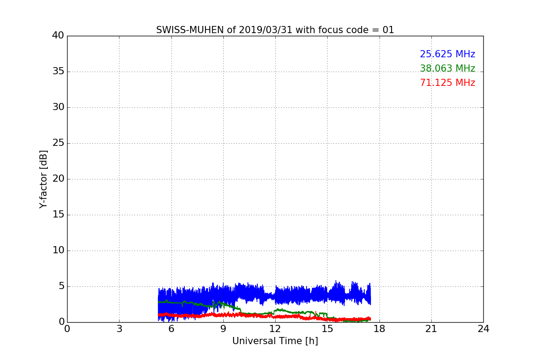Screen dimensions: 537x358
Task: Click the Universal Time [h] axis label
Action: [275, 341]
